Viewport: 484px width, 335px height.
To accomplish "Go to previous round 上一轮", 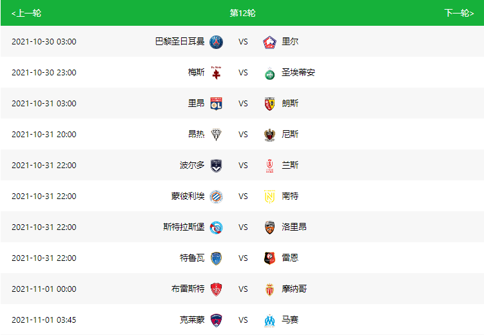I will click(x=26, y=13).
